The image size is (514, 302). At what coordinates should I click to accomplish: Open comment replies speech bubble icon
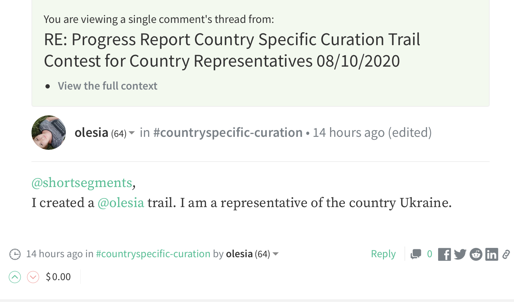pos(416,254)
